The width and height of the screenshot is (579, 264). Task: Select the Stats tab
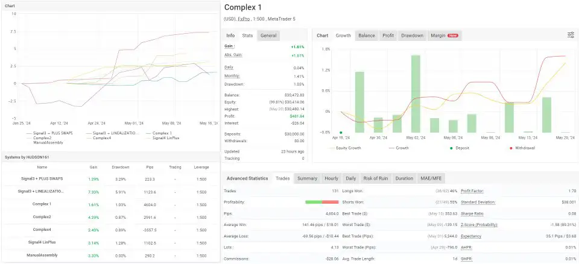tap(247, 36)
